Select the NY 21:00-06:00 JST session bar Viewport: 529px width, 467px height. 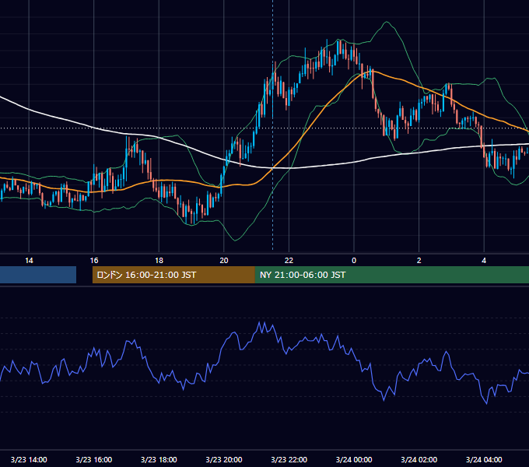(x=392, y=275)
